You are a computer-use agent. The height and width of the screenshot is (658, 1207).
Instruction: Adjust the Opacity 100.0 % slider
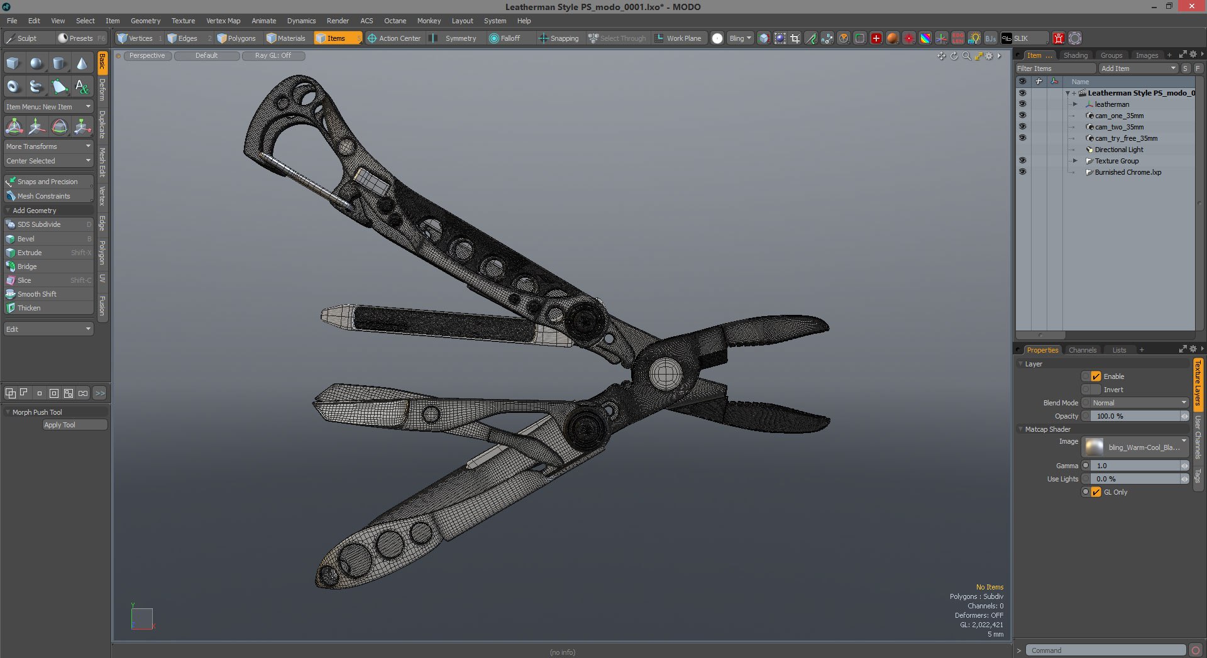(1138, 416)
